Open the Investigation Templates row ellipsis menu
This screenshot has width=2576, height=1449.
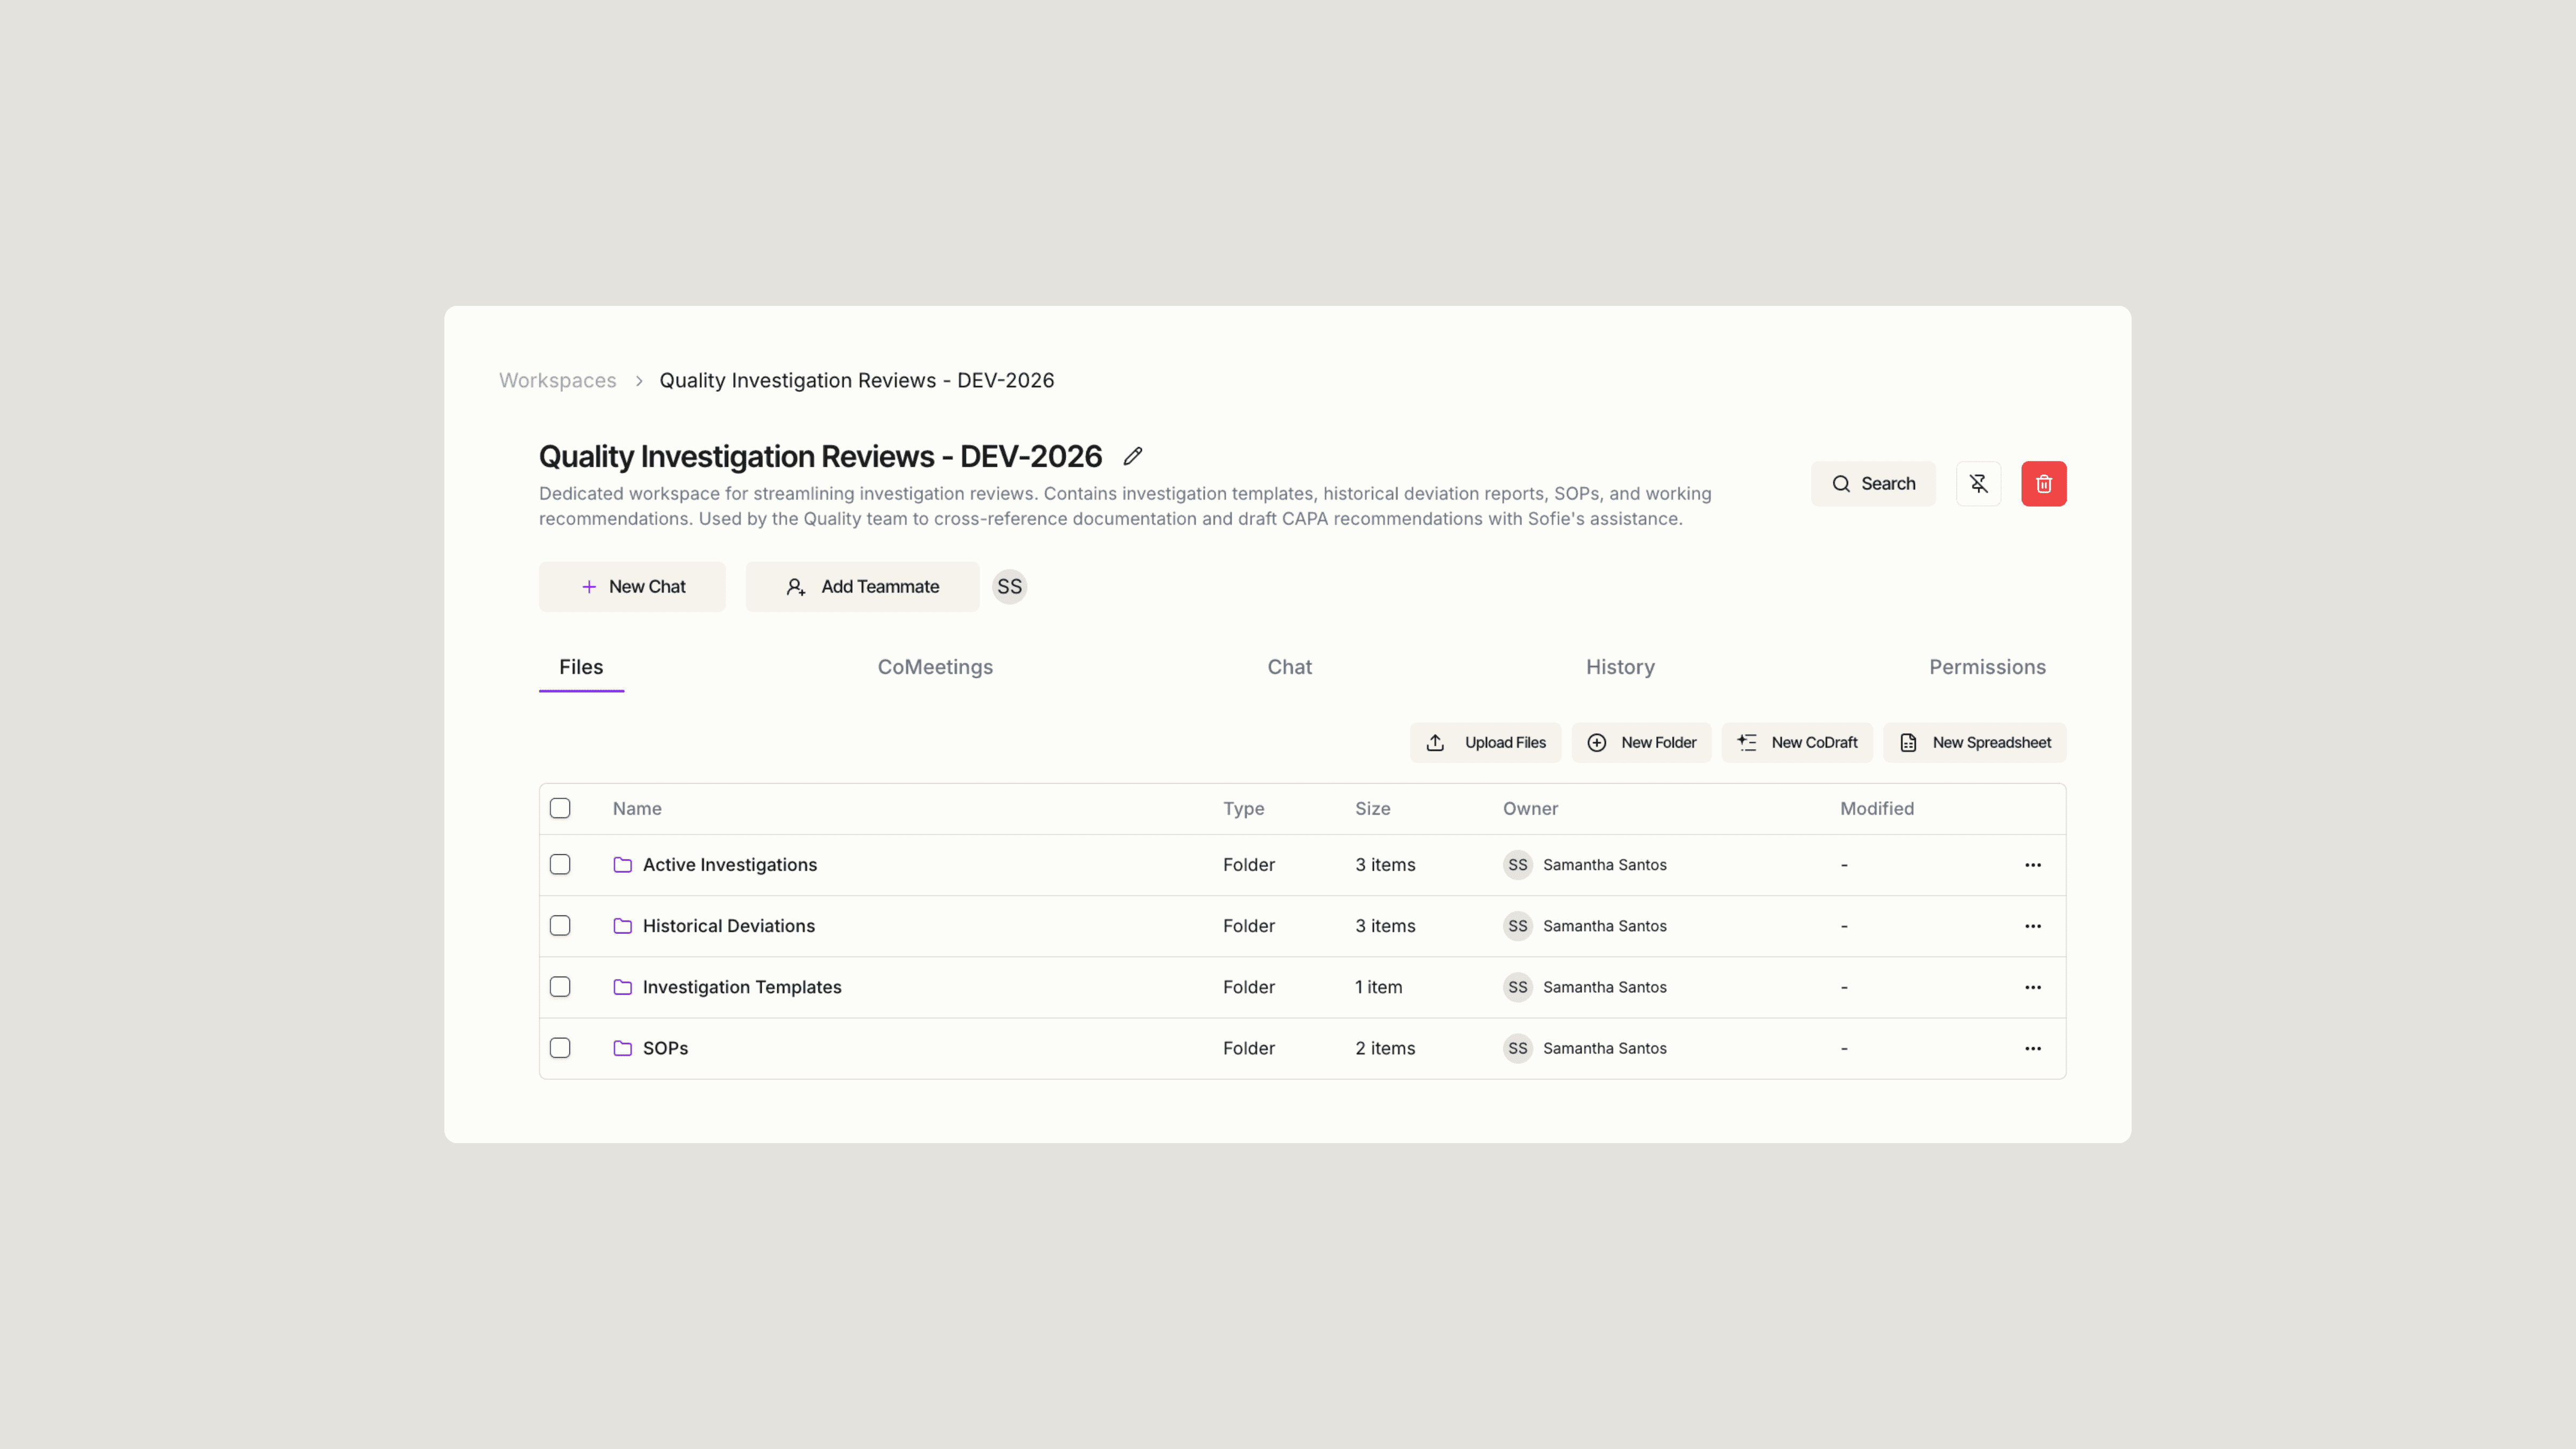tap(2033, 987)
